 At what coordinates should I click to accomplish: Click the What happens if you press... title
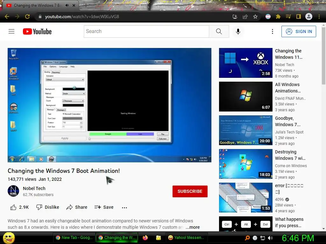pos(289,222)
